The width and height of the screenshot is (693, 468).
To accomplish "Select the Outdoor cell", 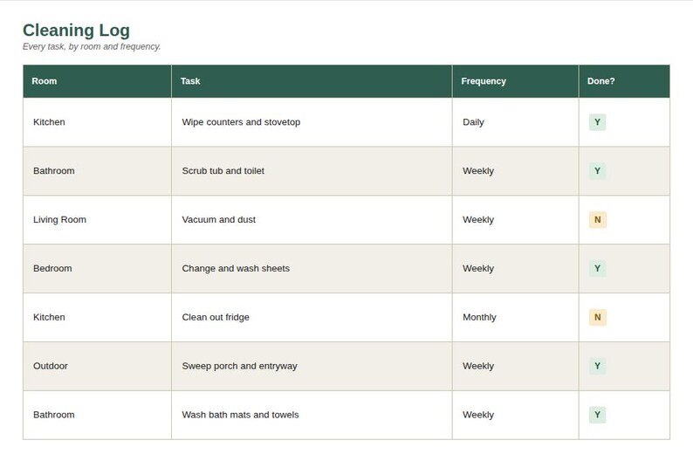I will point(97,366).
